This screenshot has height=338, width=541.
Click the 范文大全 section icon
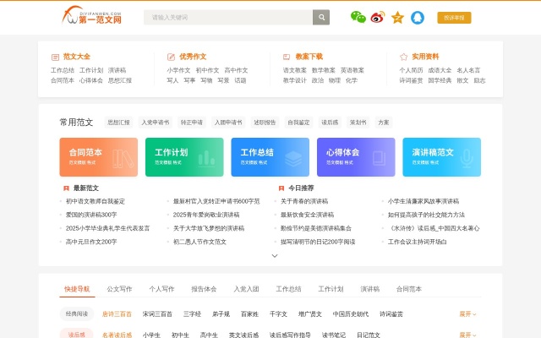point(56,57)
